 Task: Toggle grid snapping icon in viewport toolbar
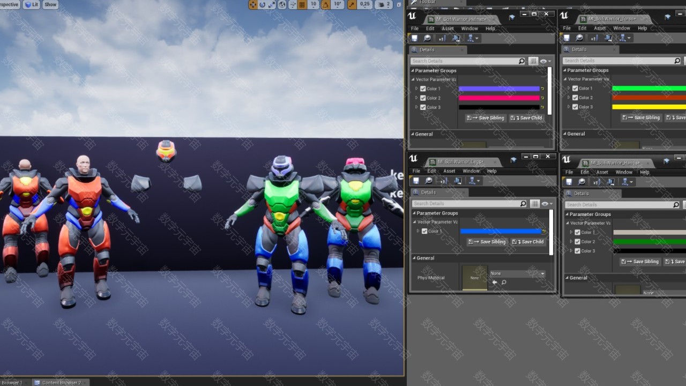[x=302, y=4]
